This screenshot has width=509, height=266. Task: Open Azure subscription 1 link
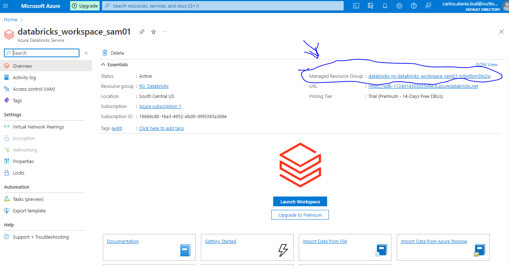(x=160, y=106)
